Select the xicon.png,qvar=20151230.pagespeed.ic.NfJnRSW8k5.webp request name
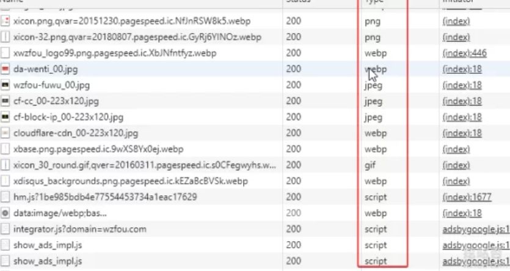The image size is (510, 271). [132, 21]
